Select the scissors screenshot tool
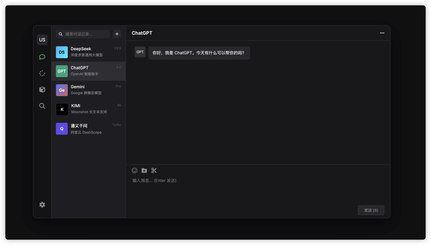Viewport: 431px width, 245px height. coord(154,170)
